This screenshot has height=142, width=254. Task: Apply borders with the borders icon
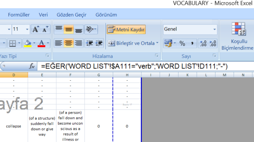12,43
